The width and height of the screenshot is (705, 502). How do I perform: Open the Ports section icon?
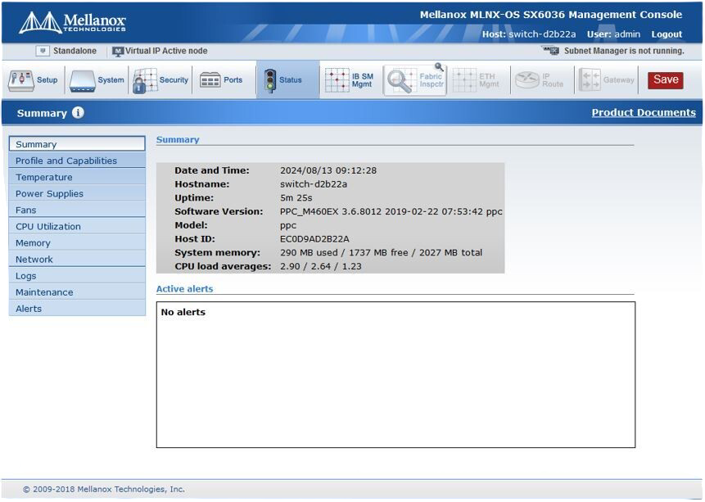[210, 80]
